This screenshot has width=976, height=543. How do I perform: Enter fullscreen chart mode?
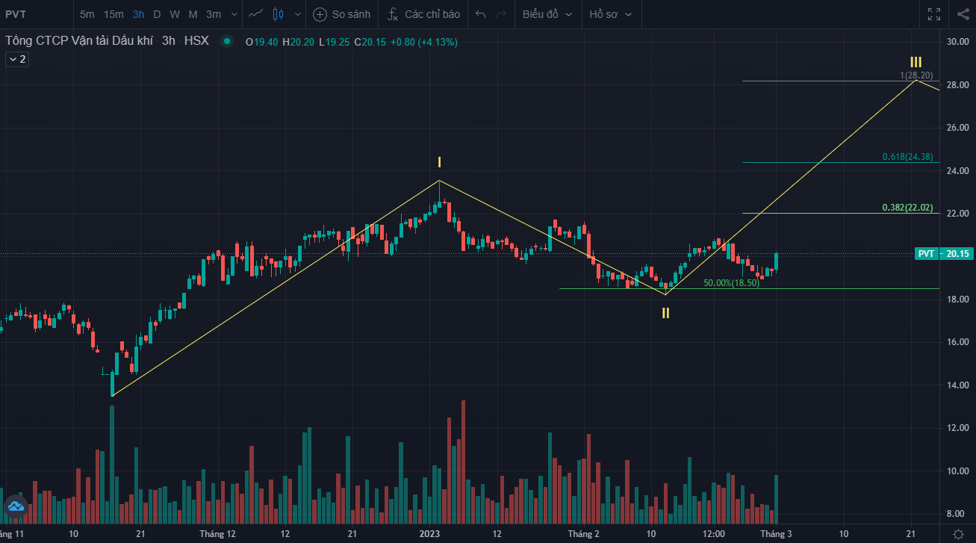(933, 14)
